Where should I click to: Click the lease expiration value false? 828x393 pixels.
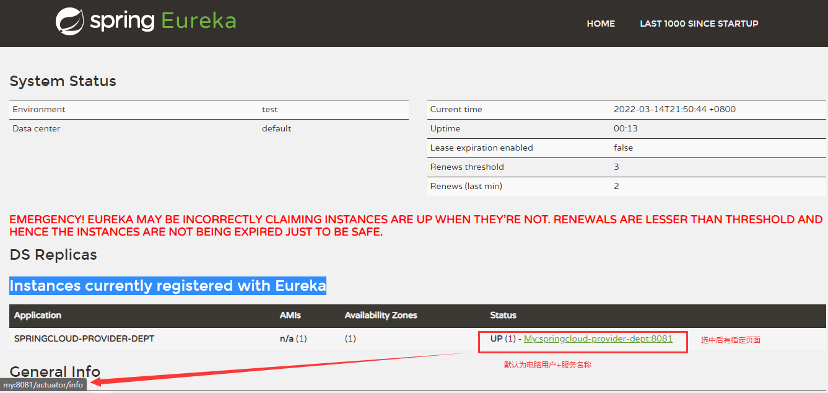623,148
